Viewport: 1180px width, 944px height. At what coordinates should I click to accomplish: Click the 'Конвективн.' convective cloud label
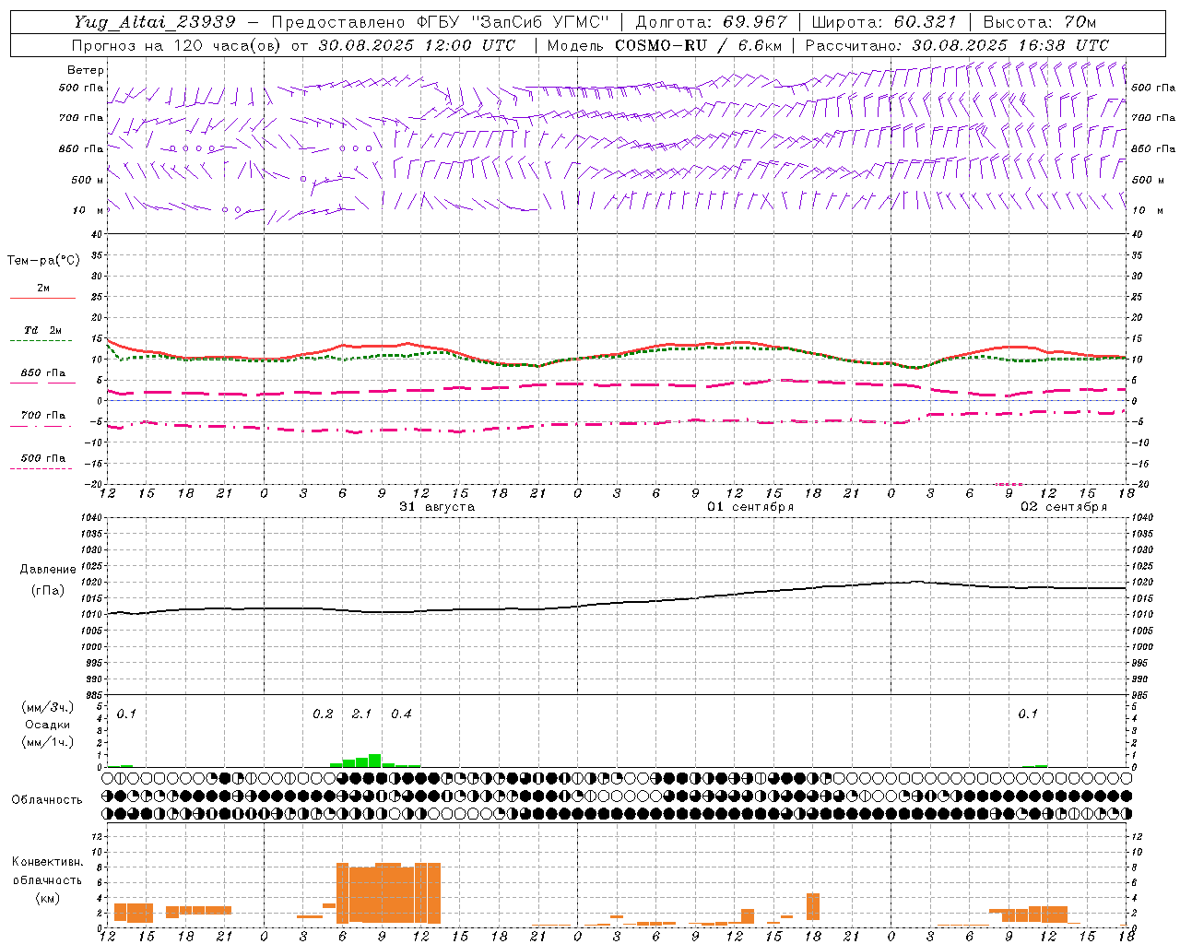(47, 862)
